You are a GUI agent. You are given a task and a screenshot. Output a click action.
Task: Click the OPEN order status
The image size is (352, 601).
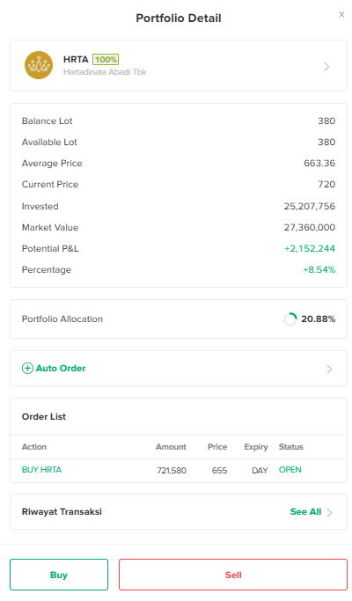click(x=290, y=470)
